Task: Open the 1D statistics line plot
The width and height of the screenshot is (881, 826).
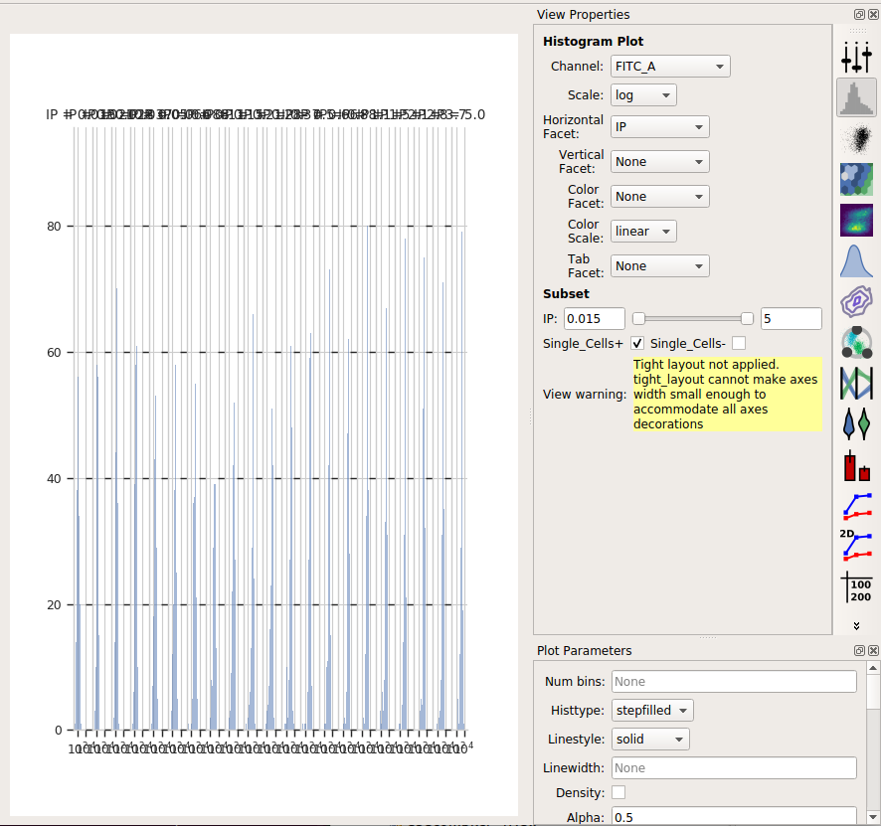Action: [857, 507]
